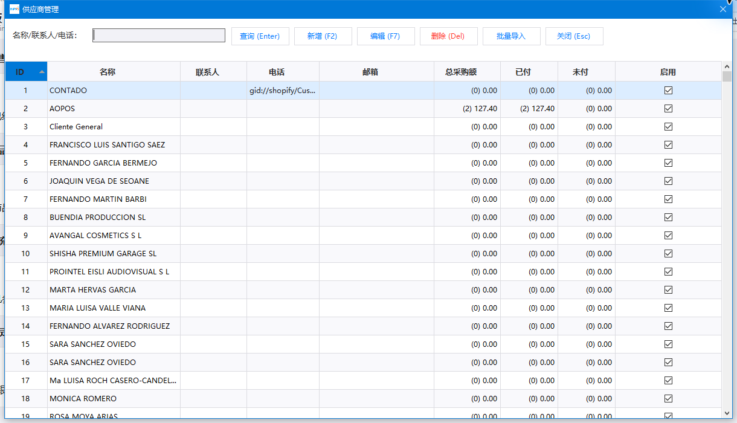
Task: Close the 供应商管理 window
Action: (x=723, y=9)
